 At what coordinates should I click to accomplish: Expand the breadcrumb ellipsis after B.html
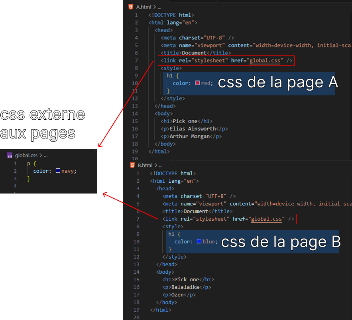(161, 165)
